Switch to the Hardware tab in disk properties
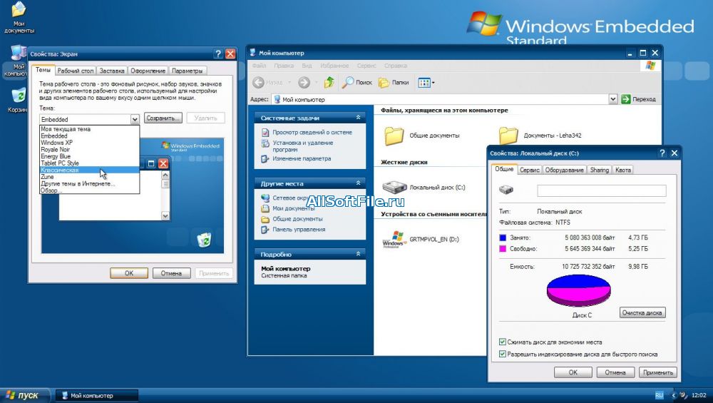Viewport: 713px width, 403px height. (564, 170)
